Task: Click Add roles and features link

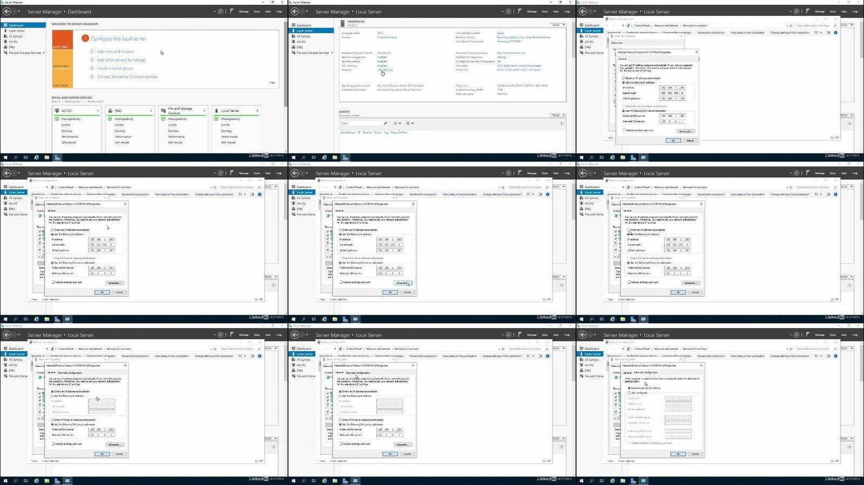Action: [x=116, y=51]
